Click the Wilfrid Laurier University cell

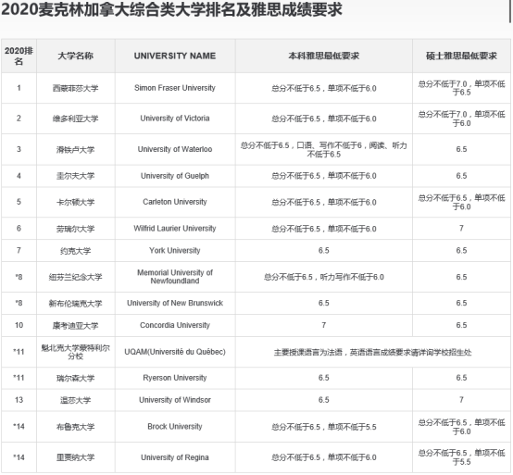[x=175, y=229]
